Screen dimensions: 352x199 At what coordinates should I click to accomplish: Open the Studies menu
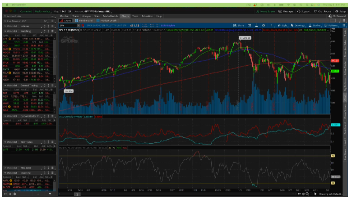pyautogui.click(x=315, y=26)
